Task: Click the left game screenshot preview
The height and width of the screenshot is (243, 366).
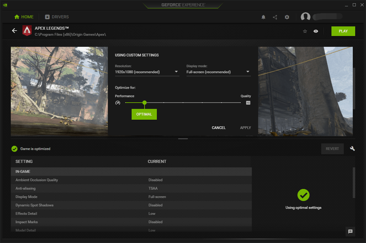Action: coord(59,91)
